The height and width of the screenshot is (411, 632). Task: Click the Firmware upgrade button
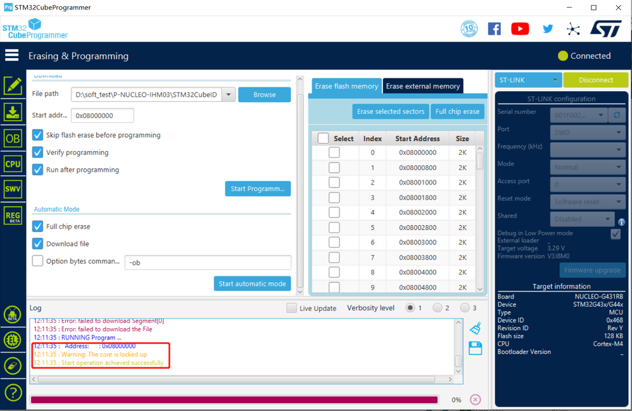[592, 270]
